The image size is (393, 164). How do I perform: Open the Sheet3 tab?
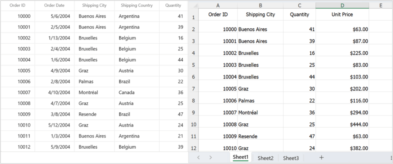pos(291,158)
